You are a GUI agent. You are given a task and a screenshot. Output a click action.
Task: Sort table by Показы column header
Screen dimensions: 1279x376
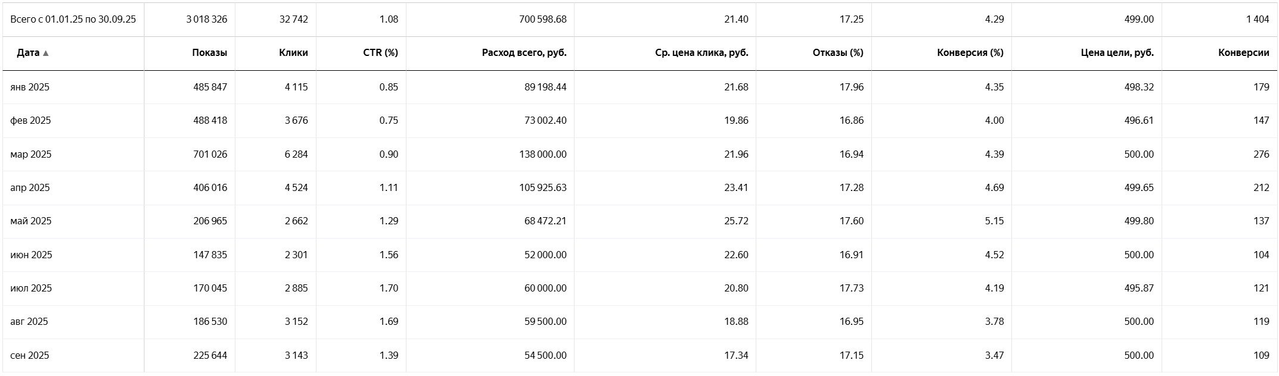[209, 53]
